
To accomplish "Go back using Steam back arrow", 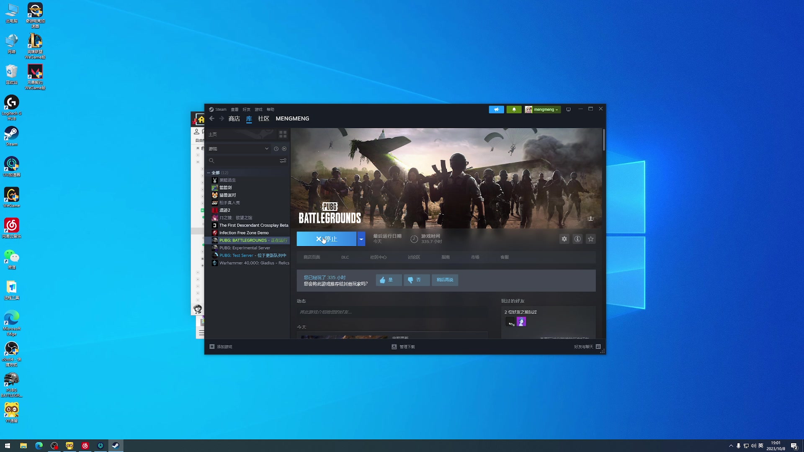I will 212,118.
